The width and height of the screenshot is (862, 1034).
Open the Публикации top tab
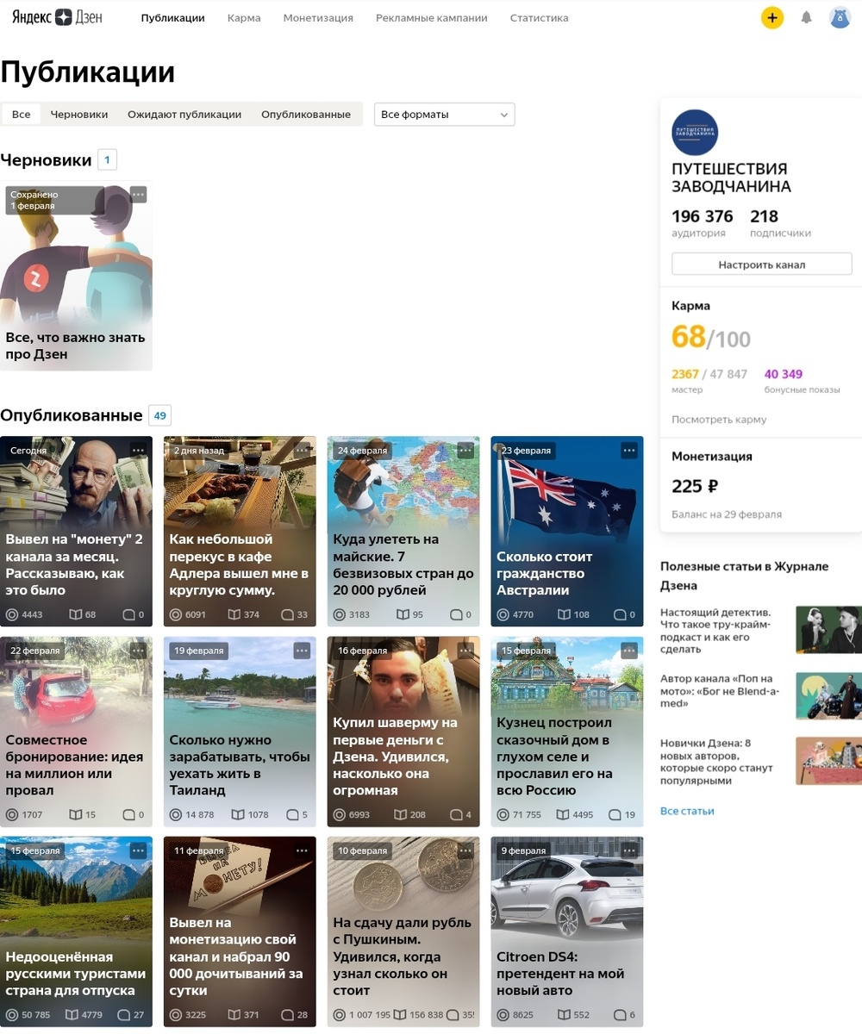tap(172, 18)
